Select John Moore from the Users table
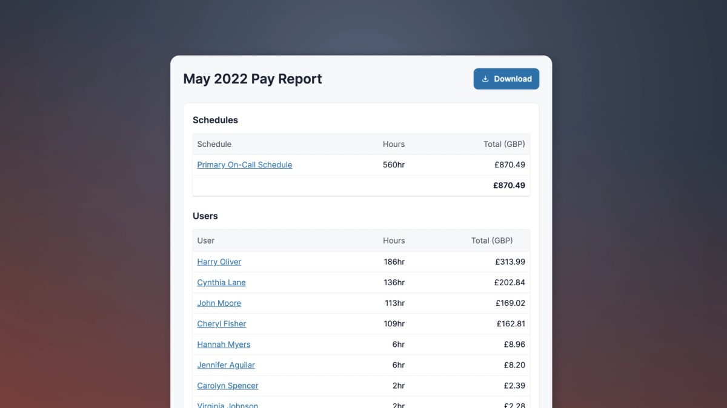727x408 pixels. (219, 303)
